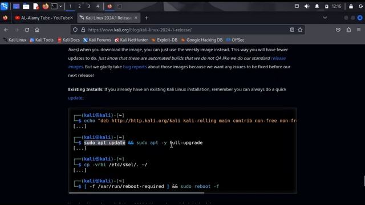Click the 'cp -vrbi /etc/skel/. ~/' command

pos(115,165)
